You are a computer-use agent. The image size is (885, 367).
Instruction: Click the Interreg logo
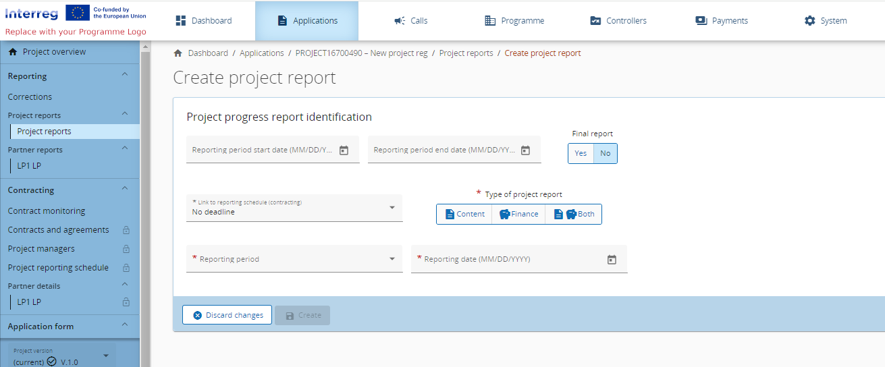32,13
